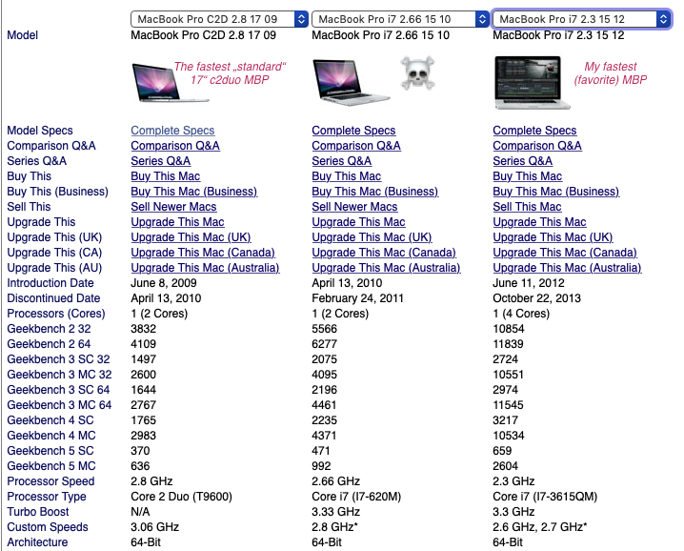Click Upgrade This Mac (Canada) for C2D 2.8
Viewport: 684px width, 551px height.
(x=203, y=253)
